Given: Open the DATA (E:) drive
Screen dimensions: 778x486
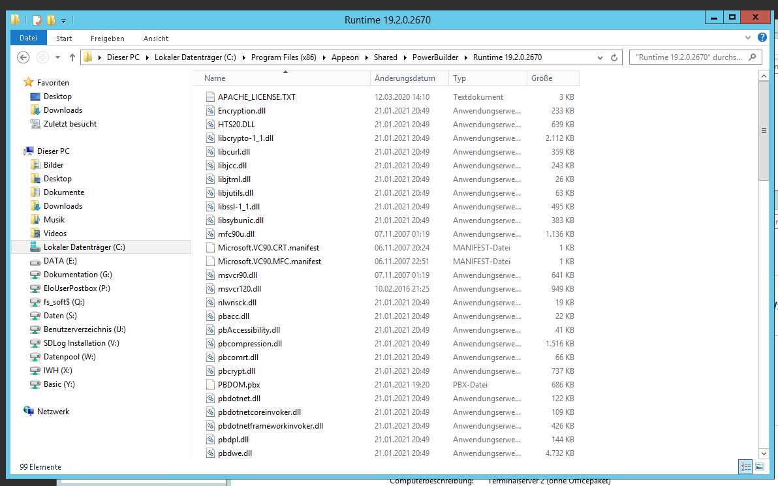Looking at the screenshot, I should [x=60, y=261].
